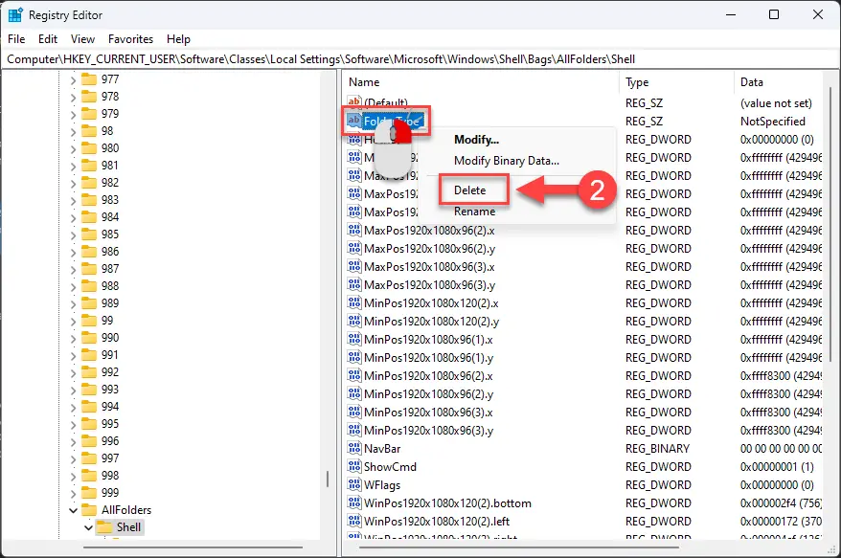The height and width of the screenshot is (558, 841).
Task: Click the Registry Editor app icon in title bar
Action: point(15,15)
